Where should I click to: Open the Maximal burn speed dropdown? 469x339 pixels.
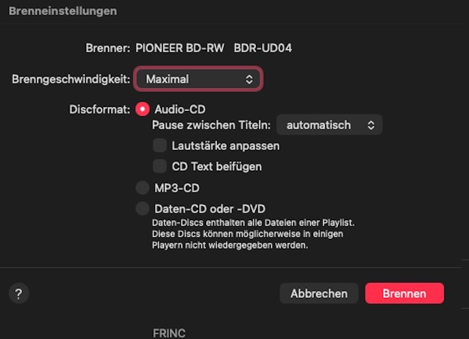[x=198, y=79]
